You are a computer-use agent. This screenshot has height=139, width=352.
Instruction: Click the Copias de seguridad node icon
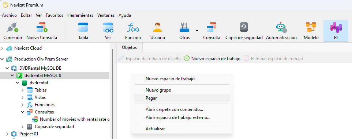30,127
